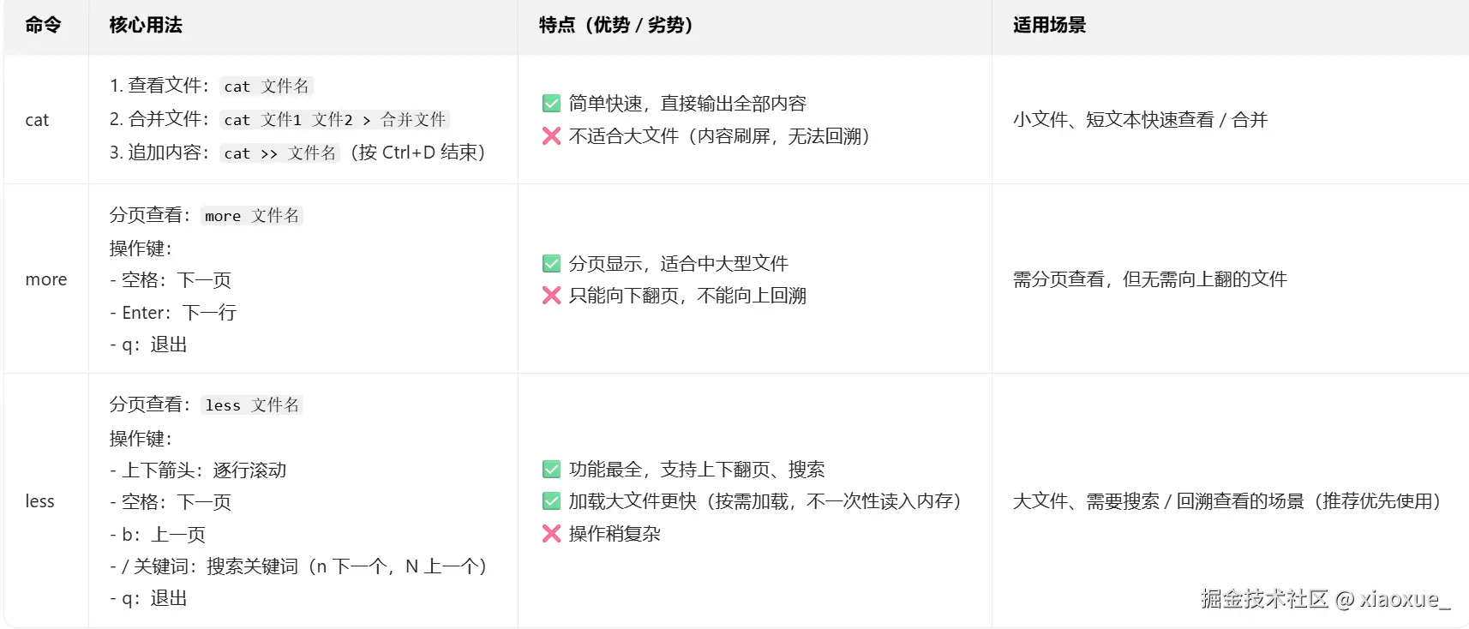Click the green check beside 分页显示
This screenshot has width=1469, height=629.
pyautogui.click(x=551, y=263)
